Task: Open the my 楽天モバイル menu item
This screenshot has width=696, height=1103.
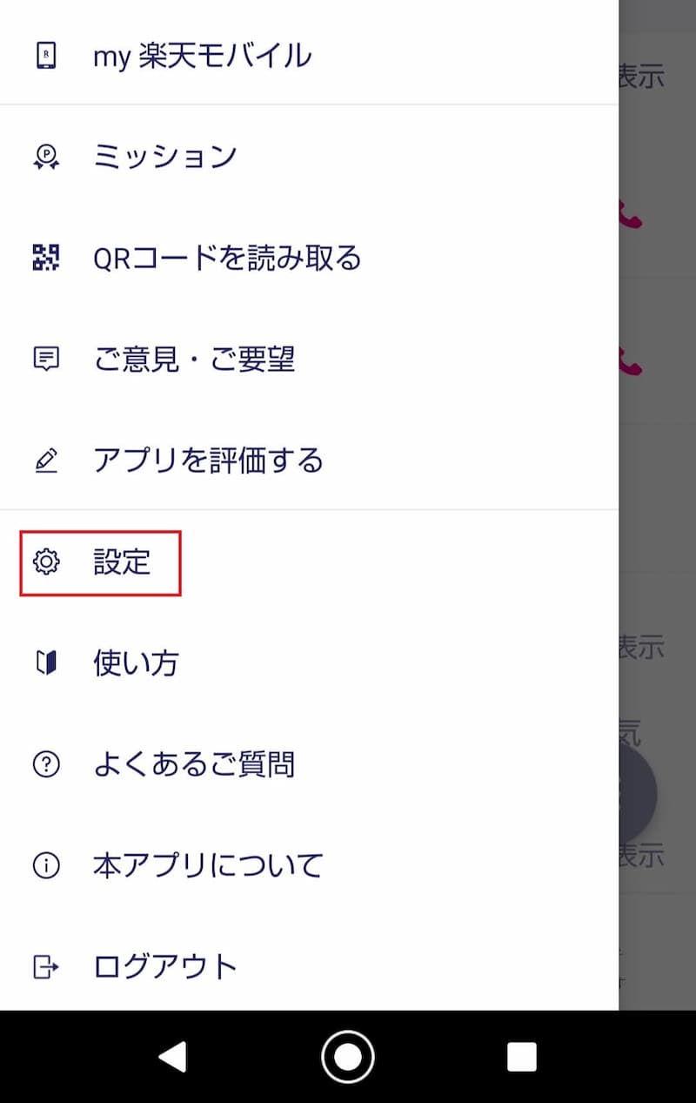Action: coord(202,57)
